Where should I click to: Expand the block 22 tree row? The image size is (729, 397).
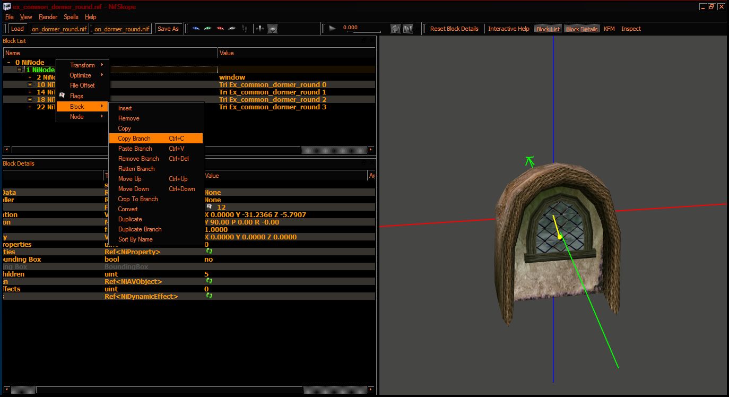coord(30,107)
